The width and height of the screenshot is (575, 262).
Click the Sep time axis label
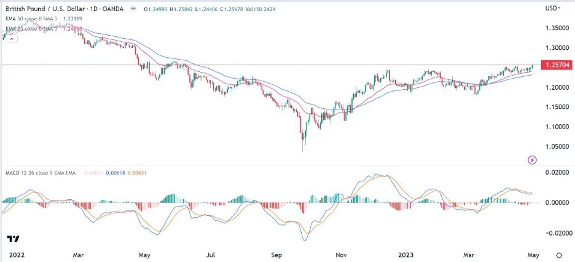[x=275, y=253]
